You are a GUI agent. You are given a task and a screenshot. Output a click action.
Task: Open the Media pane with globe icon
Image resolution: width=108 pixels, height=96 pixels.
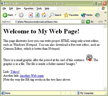83,15
